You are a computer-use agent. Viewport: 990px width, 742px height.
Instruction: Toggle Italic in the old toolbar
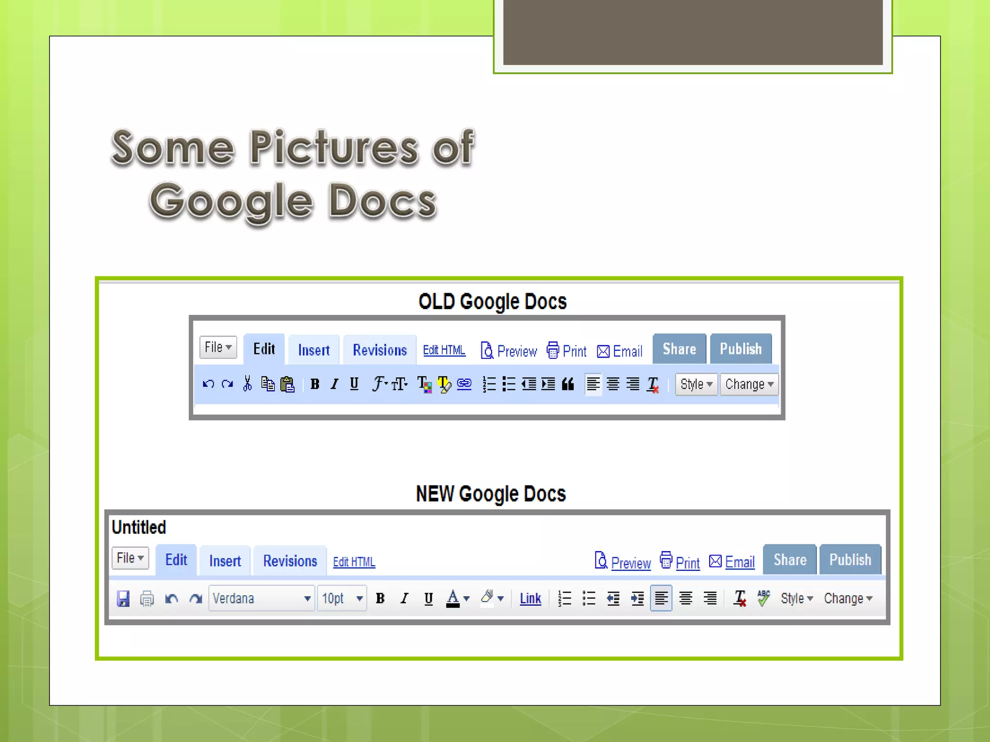pyautogui.click(x=334, y=384)
